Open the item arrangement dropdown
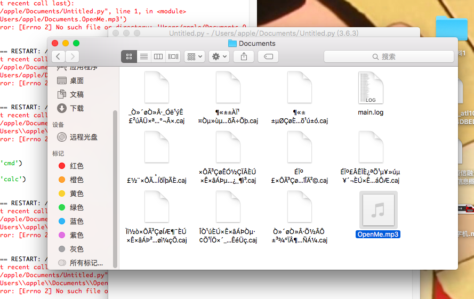474x299 pixels. [x=194, y=56]
